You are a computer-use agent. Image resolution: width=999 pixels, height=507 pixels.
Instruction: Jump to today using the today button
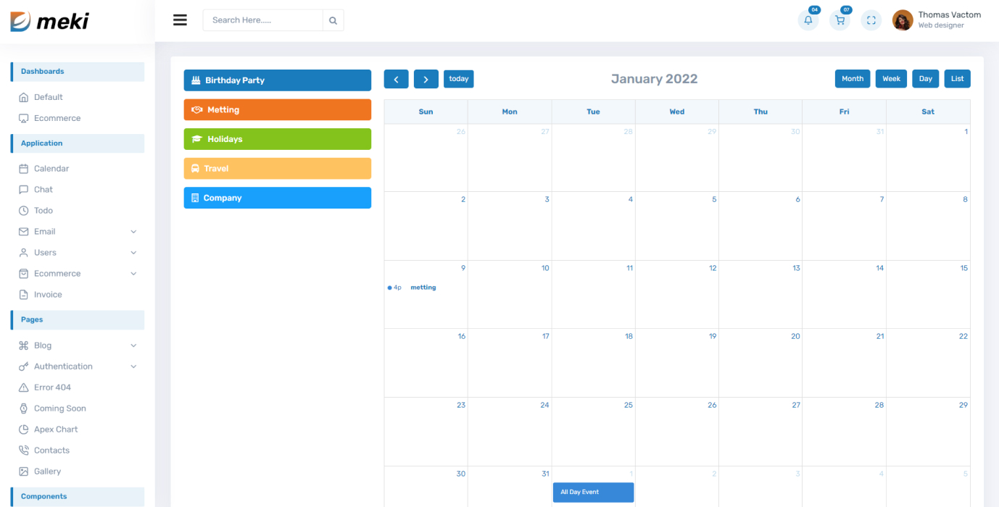click(458, 78)
